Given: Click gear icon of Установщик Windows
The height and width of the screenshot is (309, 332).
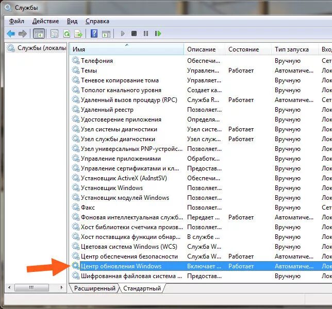Looking at the screenshot, I should click(x=76, y=188).
